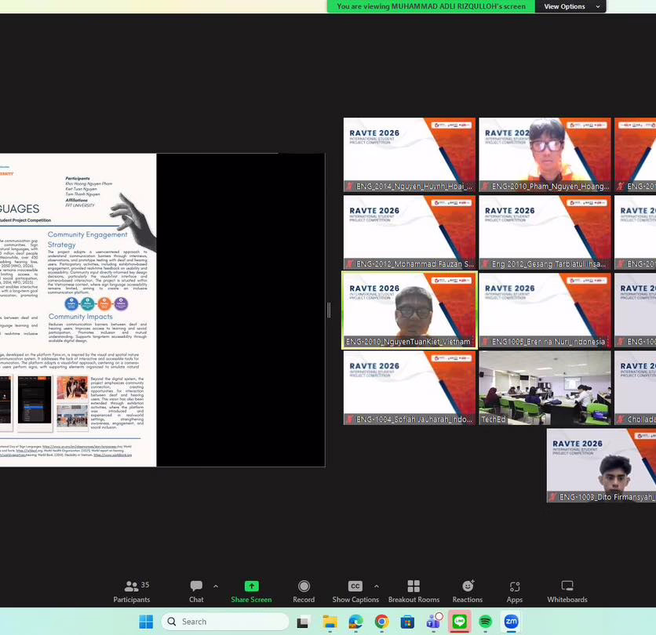The width and height of the screenshot is (656, 635).
Task: Toggle Show Captions
Action: coord(355,592)
